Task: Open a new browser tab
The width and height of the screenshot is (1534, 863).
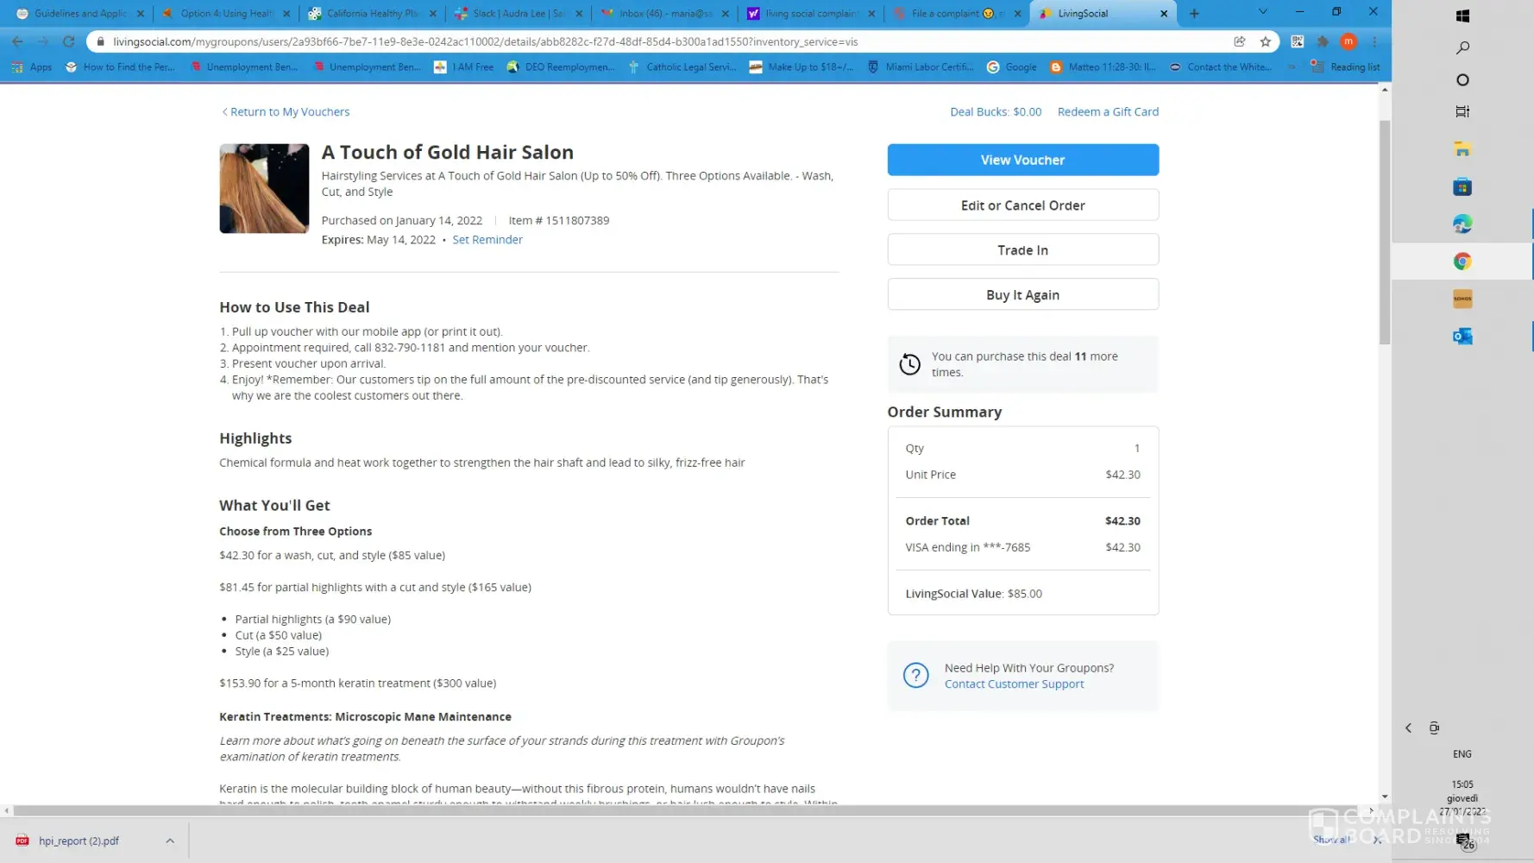Action: tap(1194, 14)
